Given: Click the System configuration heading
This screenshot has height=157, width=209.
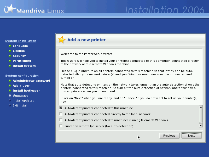Looking at the screenshot, I should 22,76.
